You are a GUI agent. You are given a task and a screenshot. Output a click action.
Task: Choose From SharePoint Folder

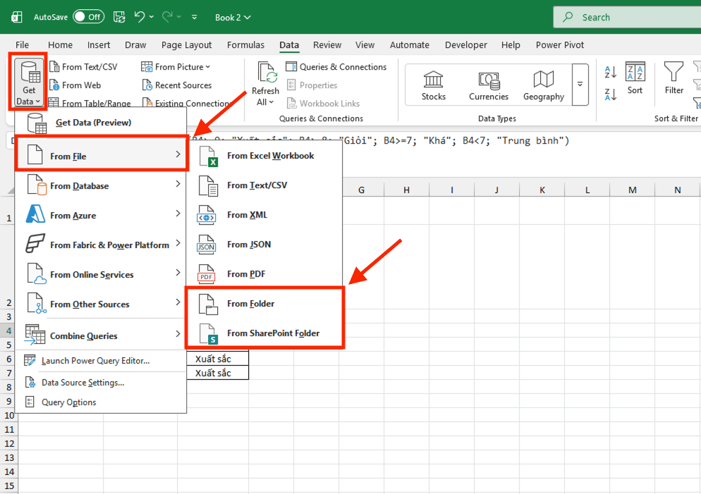click(264, 333)
